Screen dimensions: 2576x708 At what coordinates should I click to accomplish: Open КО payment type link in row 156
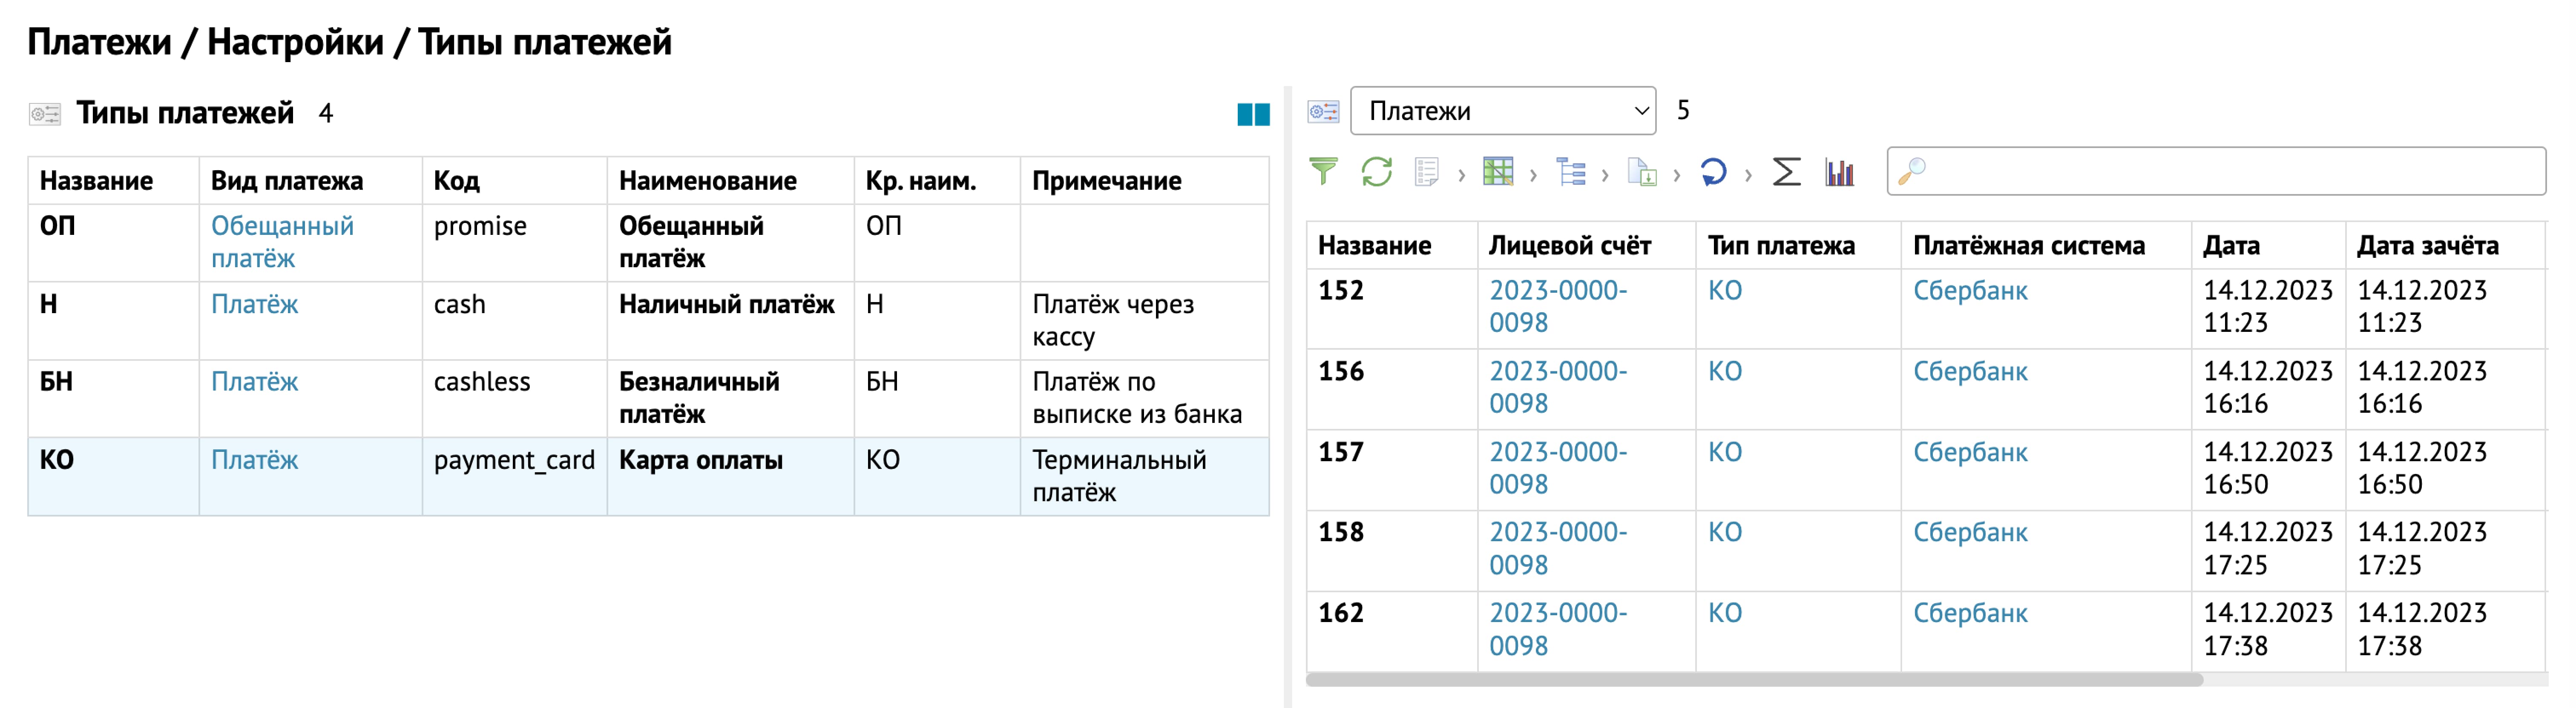pyautogui.click(x=1725, y=371)
